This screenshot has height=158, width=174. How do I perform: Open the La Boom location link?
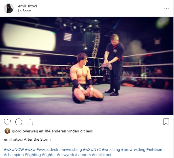click(x=25, y=11)
